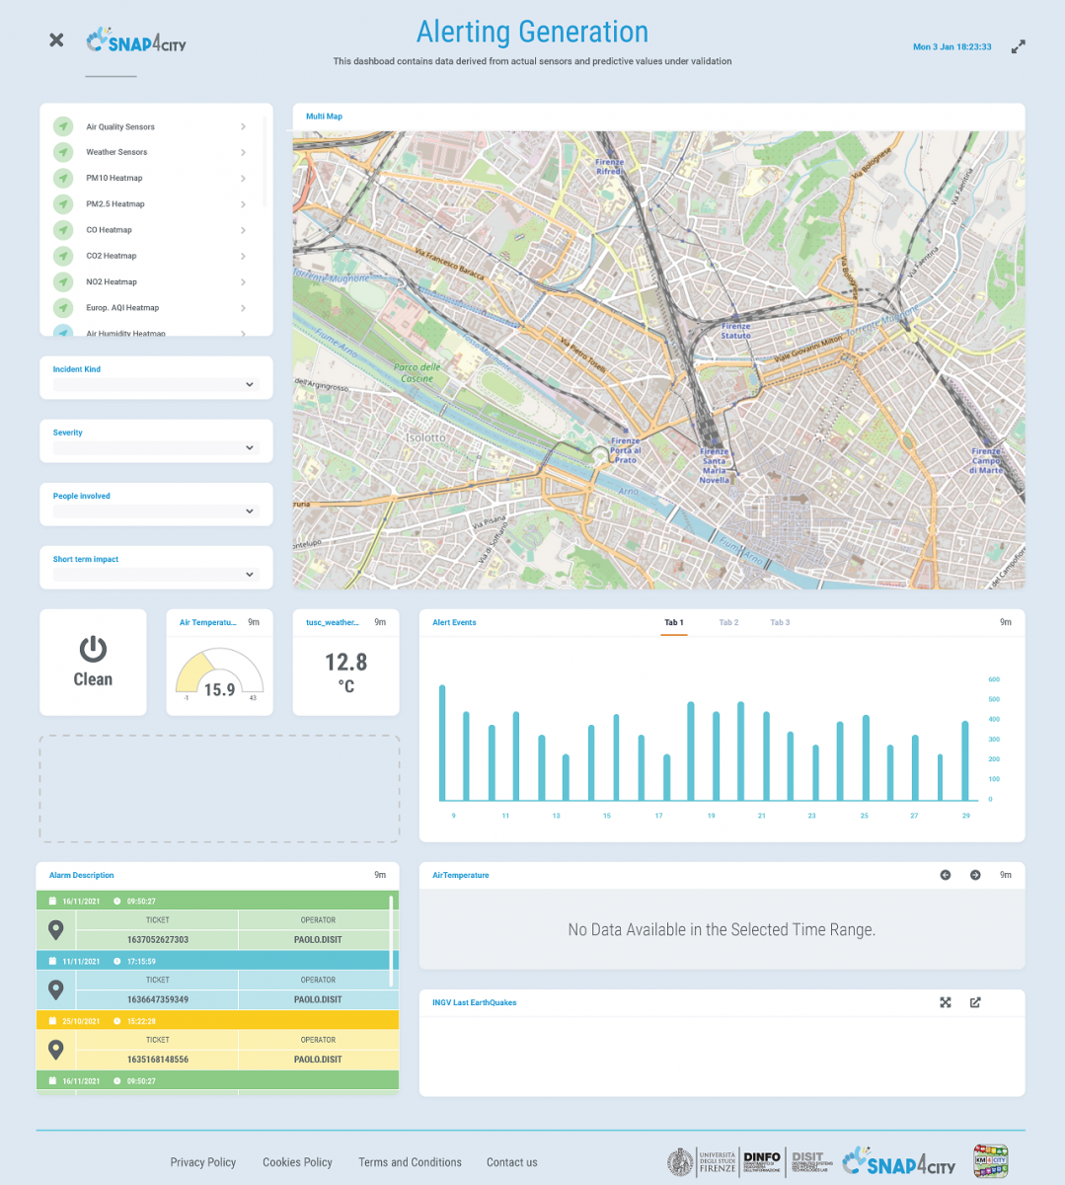
Task: Click the AirTemperature previous arrow icon
Action: click(x=946, y=875)
